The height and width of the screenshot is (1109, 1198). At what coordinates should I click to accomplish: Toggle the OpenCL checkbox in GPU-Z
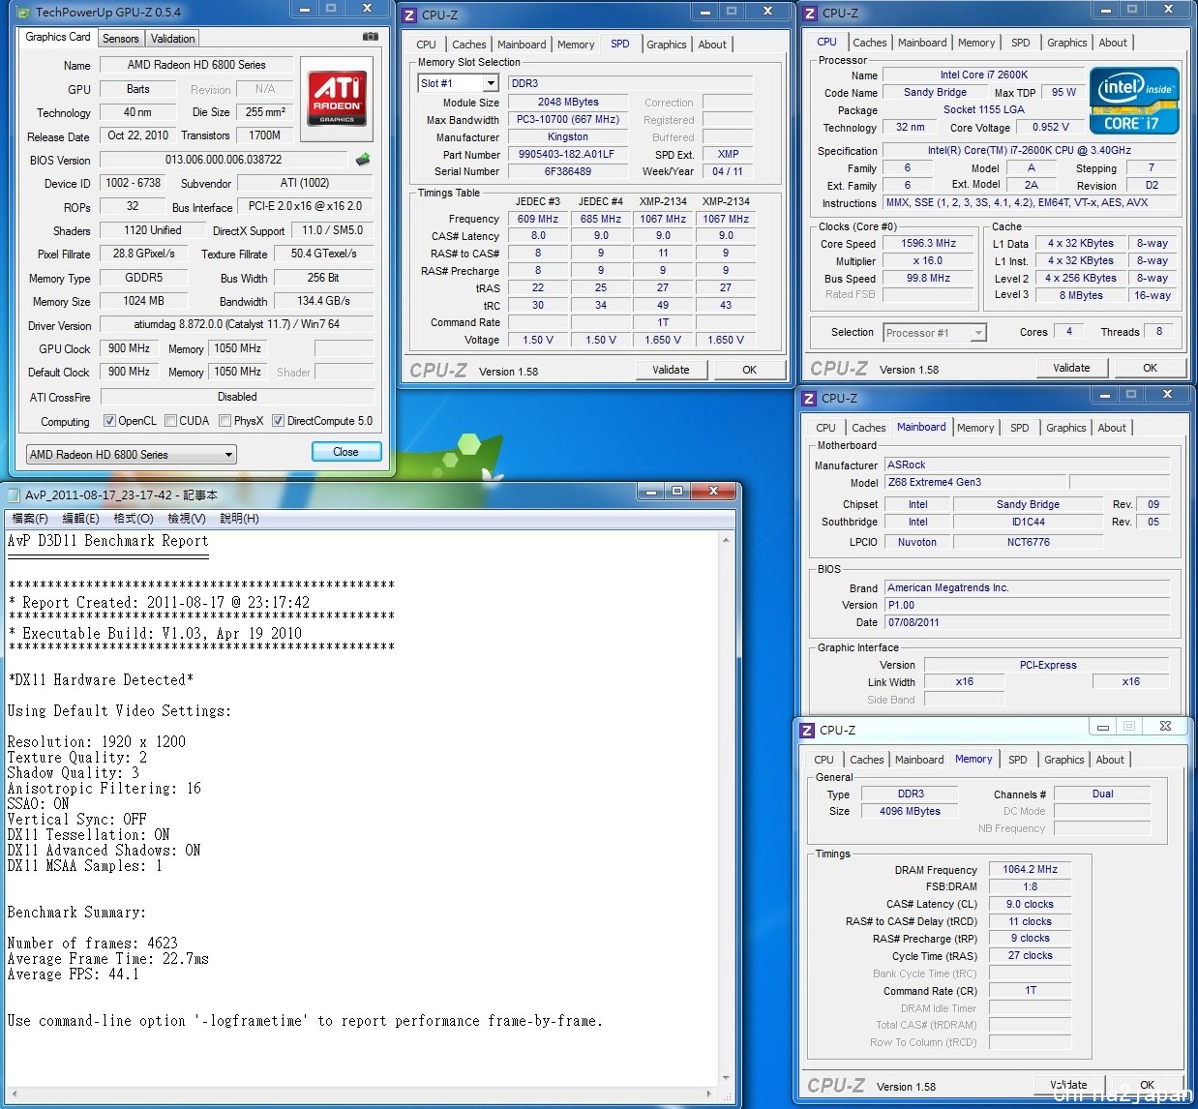click(109, 421)
